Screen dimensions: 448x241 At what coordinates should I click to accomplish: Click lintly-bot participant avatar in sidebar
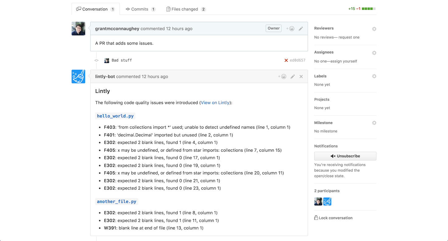click(x=327, y=202)
